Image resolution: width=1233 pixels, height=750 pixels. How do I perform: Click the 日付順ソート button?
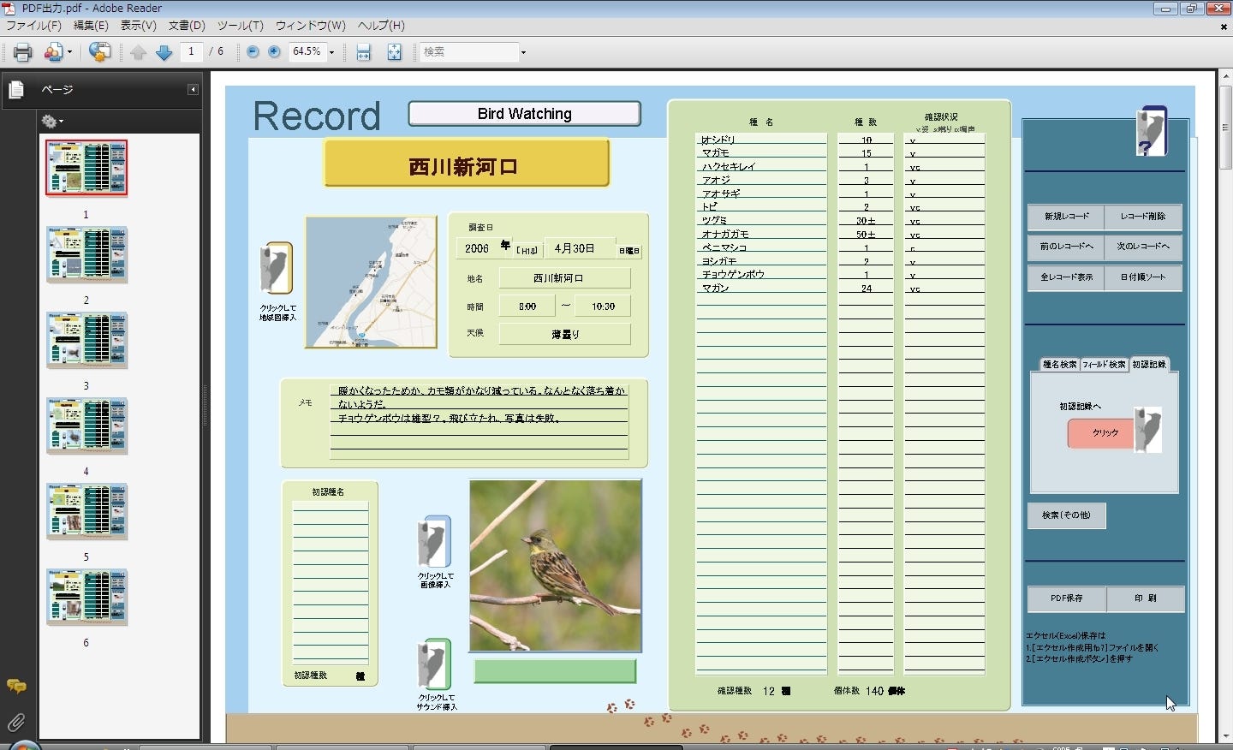[x=1143, y=277]
